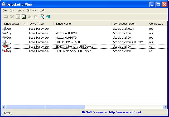169x117 pixels.
Task: Click SEMC Int.Memory USB Device name
Action: 74,47
